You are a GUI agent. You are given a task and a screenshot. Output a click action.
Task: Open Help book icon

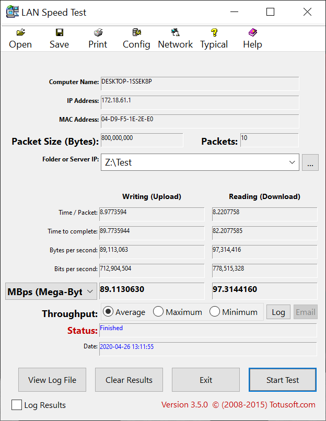click(x=253, y=32)
